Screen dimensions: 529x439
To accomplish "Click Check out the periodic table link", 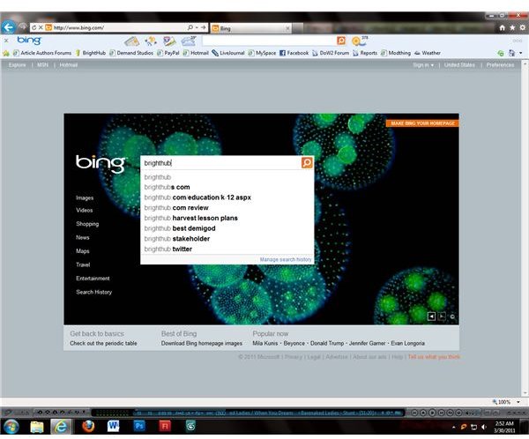I will tap(103, 344).
